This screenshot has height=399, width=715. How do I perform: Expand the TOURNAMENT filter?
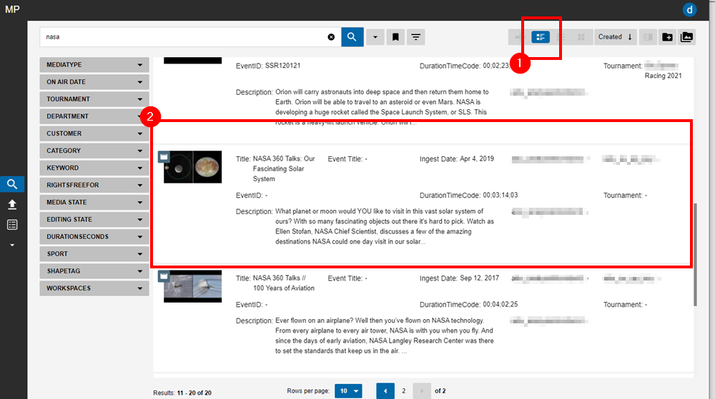pos(94,99)
